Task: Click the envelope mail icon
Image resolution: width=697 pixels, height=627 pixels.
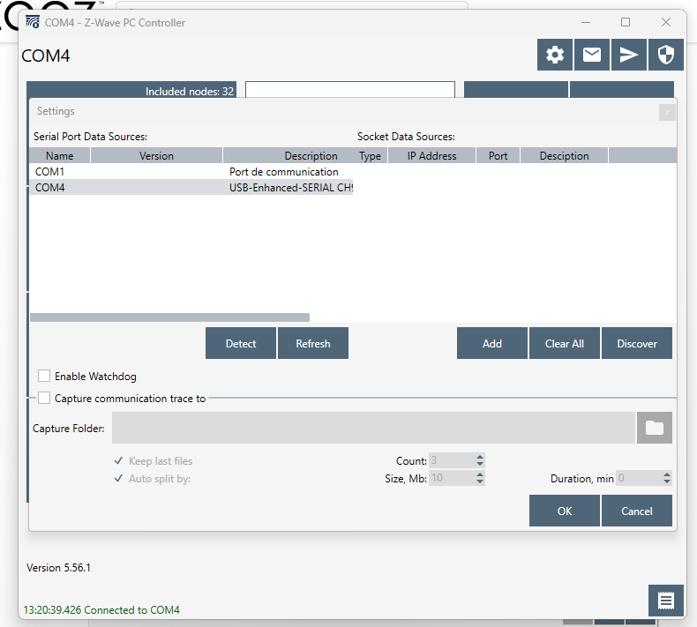Action: tap(592, 55)
